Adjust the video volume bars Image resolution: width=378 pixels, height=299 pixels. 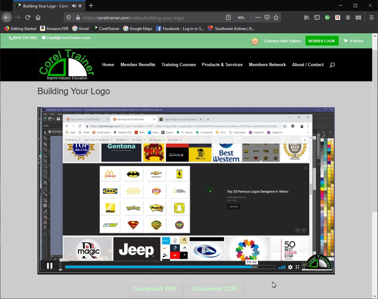(x=282, y=267)
